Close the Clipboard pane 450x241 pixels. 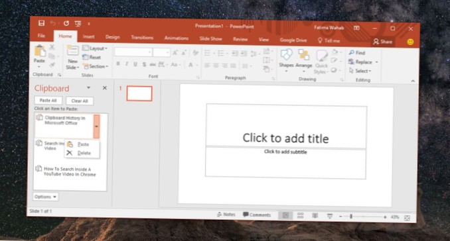(105, 88)
